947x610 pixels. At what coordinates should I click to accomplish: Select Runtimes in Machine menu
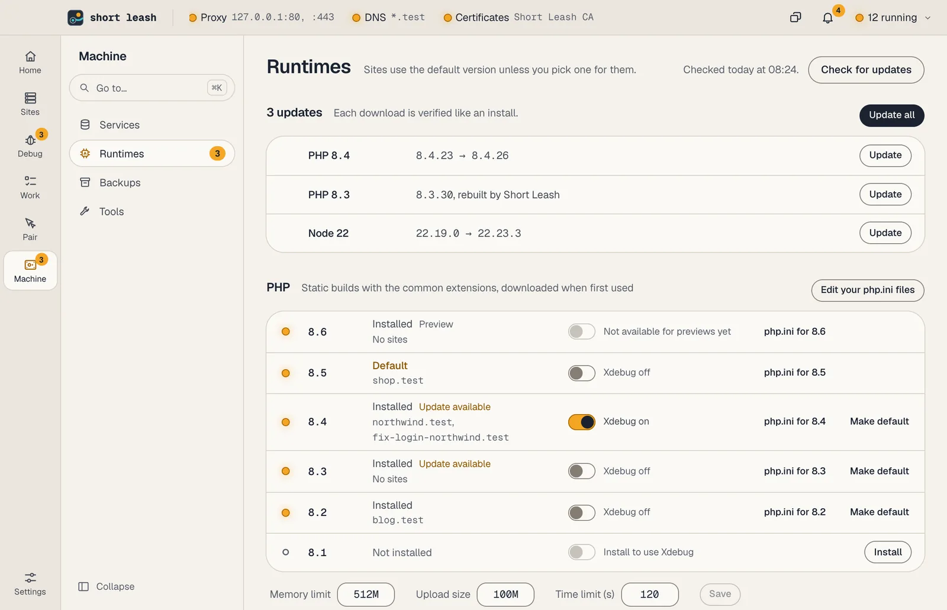tap(152, 154)
